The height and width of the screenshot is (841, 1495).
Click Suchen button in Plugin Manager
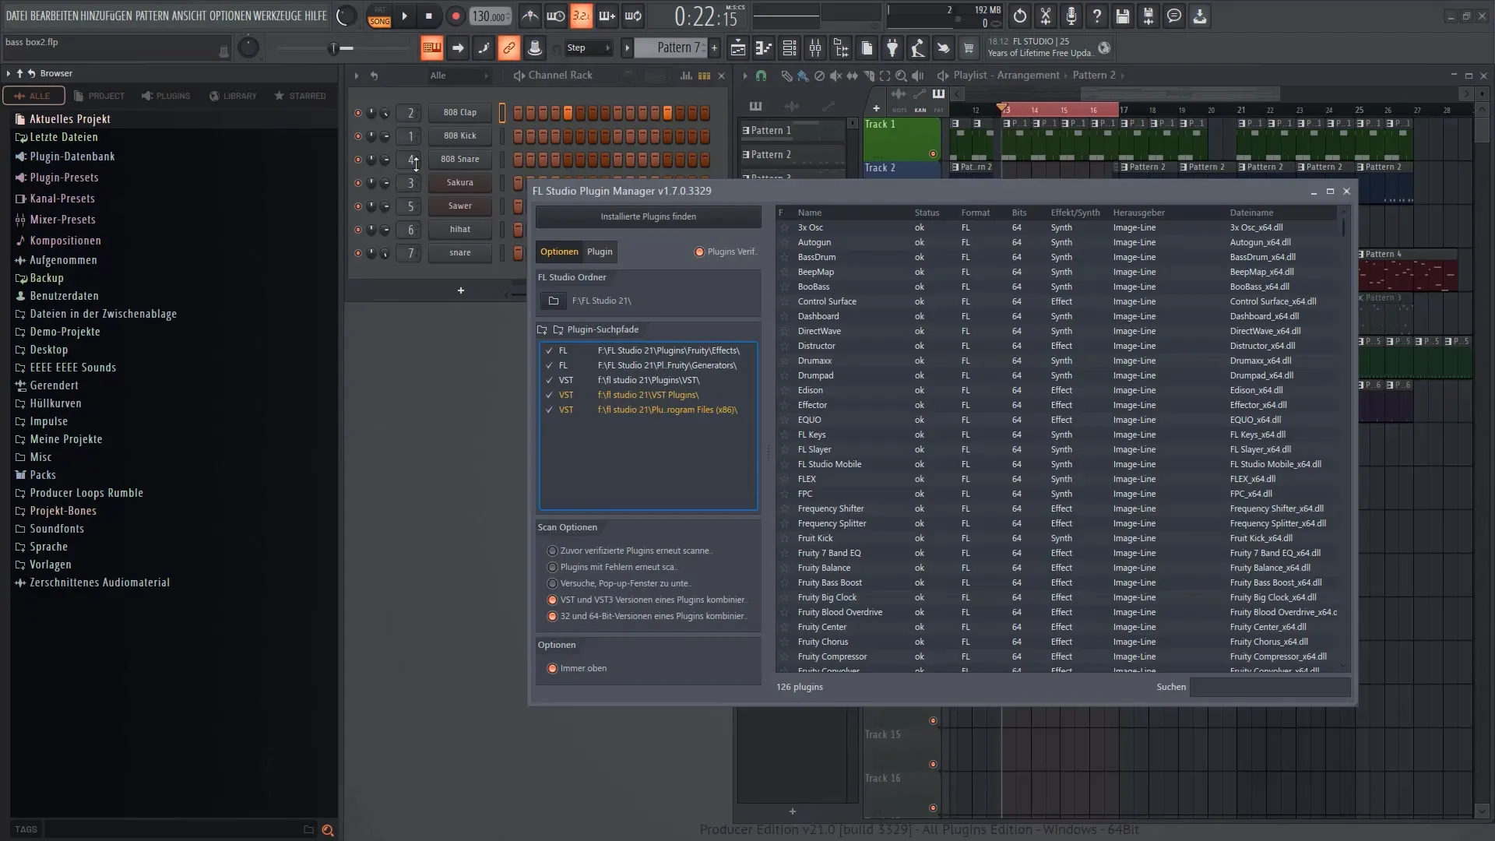(x=1170, y=686)
